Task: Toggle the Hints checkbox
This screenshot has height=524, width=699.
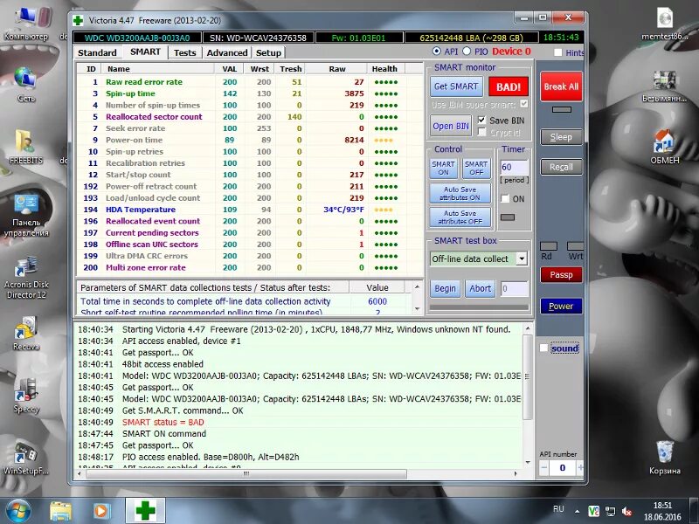Action: coord(557,52)
